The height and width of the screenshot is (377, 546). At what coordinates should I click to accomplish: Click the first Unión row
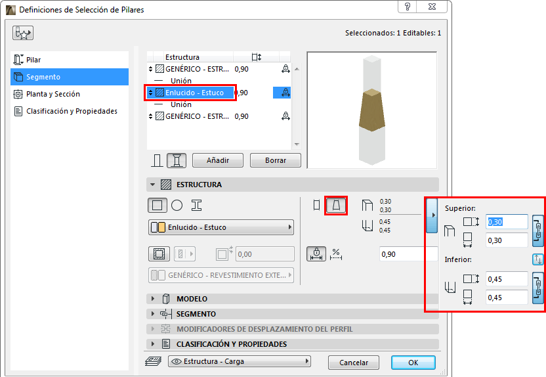tap(180, 81)
